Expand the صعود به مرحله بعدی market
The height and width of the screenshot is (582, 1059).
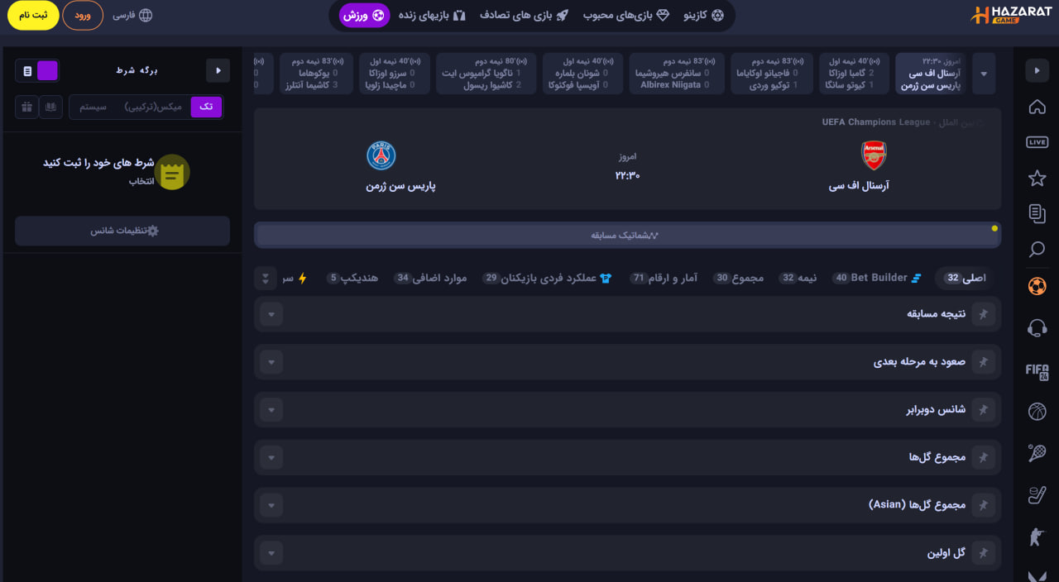tap(271, 362)
